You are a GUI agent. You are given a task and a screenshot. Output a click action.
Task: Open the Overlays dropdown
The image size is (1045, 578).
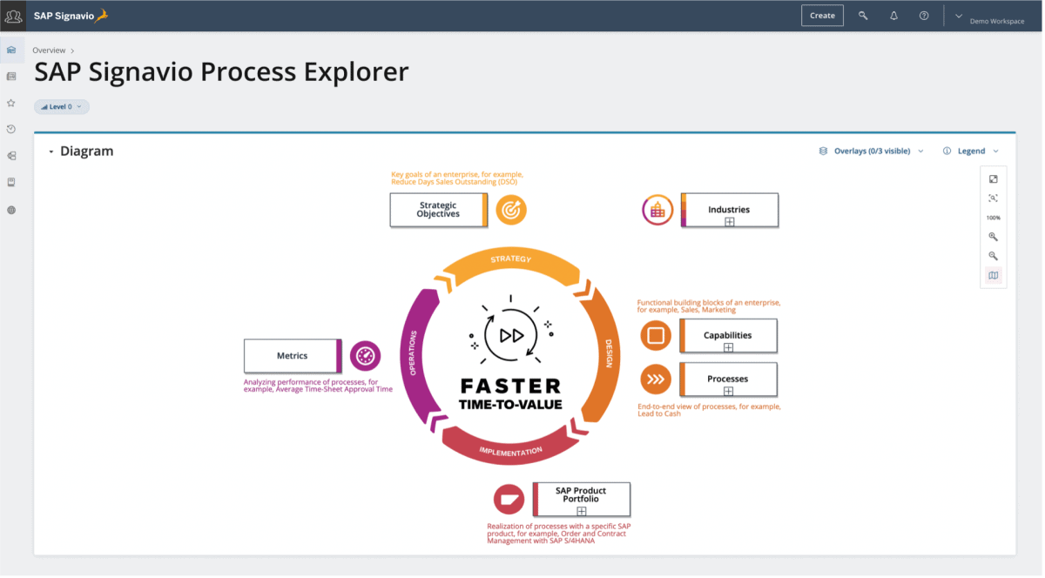click(x=871, y=150)
